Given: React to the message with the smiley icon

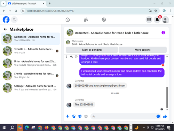Looking at the screenshot, I should point(76,57).
